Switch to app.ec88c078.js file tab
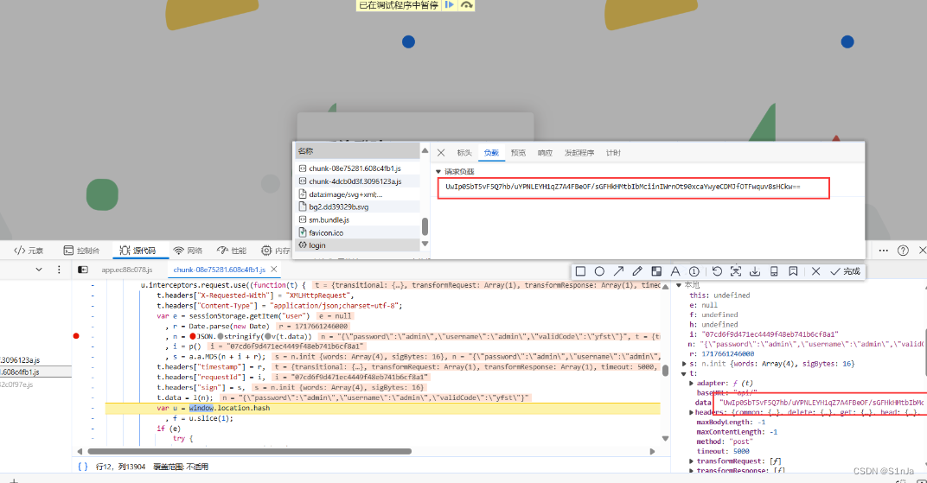Image resolution: width=927 pixels, height=483 pixels. pyautogui.click(x=126, y=270)
